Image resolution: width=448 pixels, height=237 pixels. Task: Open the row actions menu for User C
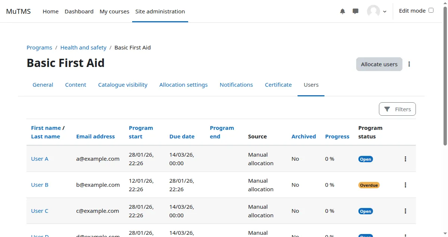pos(405,211)
